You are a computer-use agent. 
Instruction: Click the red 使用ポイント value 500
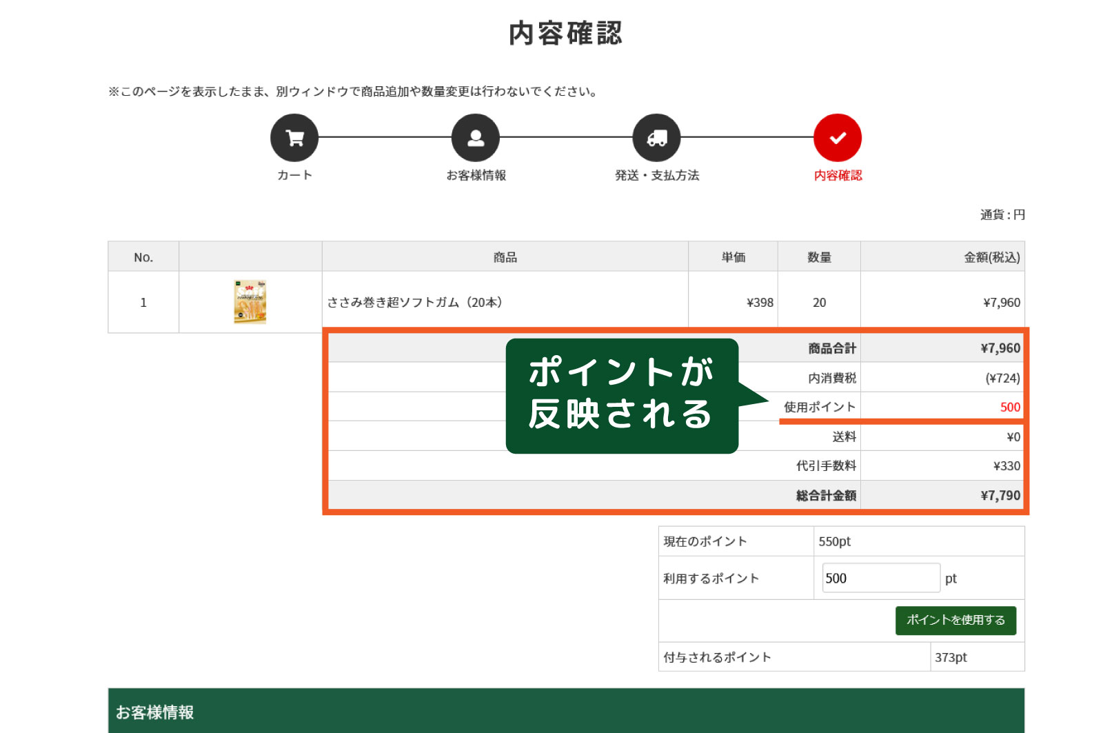(x=1010, y=407)
